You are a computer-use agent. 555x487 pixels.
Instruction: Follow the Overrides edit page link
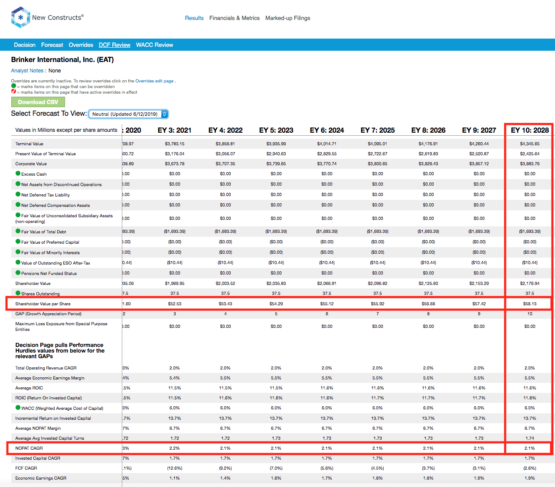[x=154, y=81]
